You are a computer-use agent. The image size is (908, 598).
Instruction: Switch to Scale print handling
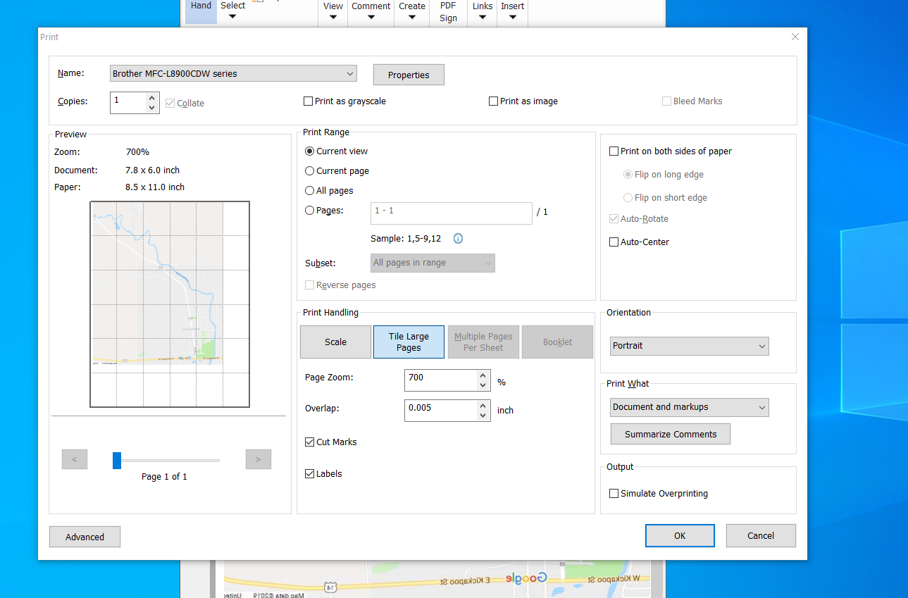pos(335,342)
